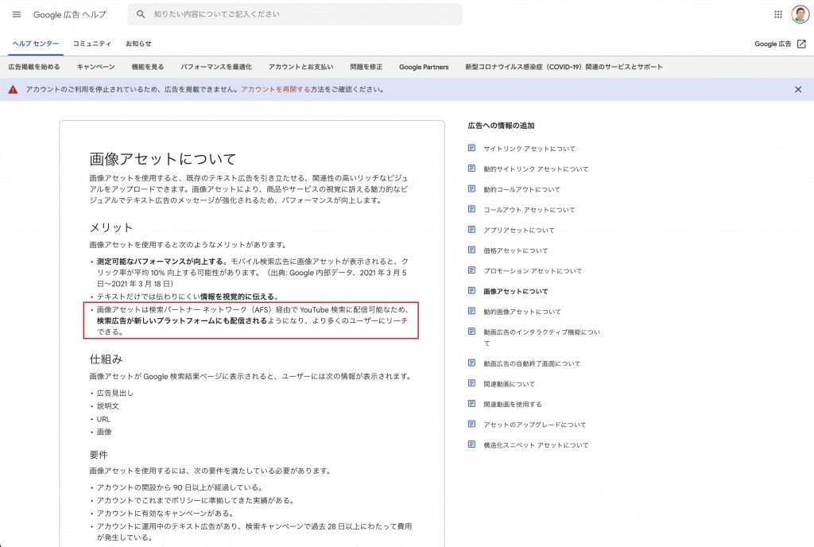Open the account profile avatar

(800, 14)
